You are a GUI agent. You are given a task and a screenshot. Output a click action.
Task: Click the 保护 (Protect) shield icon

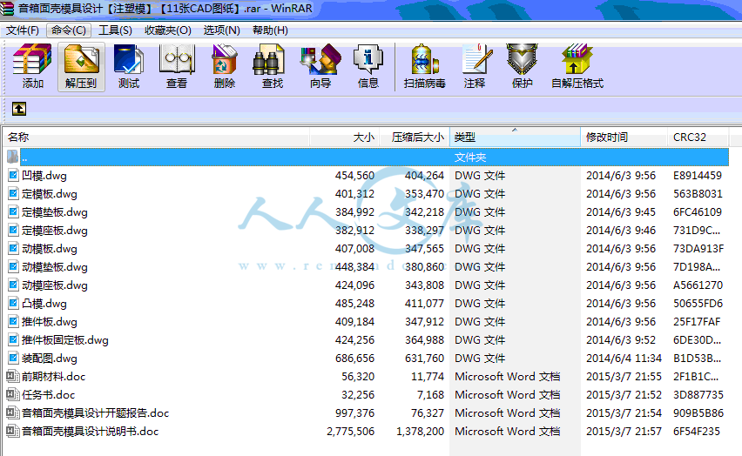tap(522, 58)
